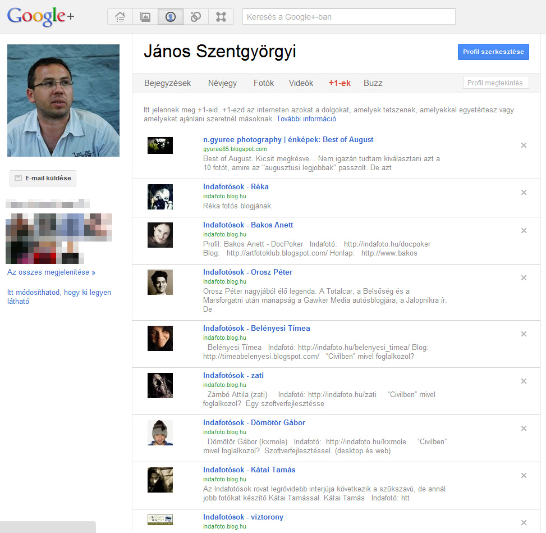Click the Profil megtekintés field
Image resolution: width=546 pixels, height=533 pixels.
tap(496, 83)
